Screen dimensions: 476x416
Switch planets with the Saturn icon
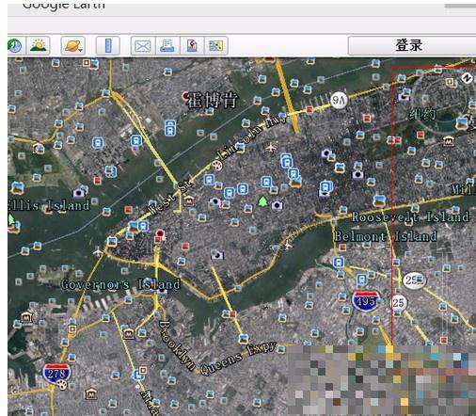pyautogui.click(x=71, y=46)
